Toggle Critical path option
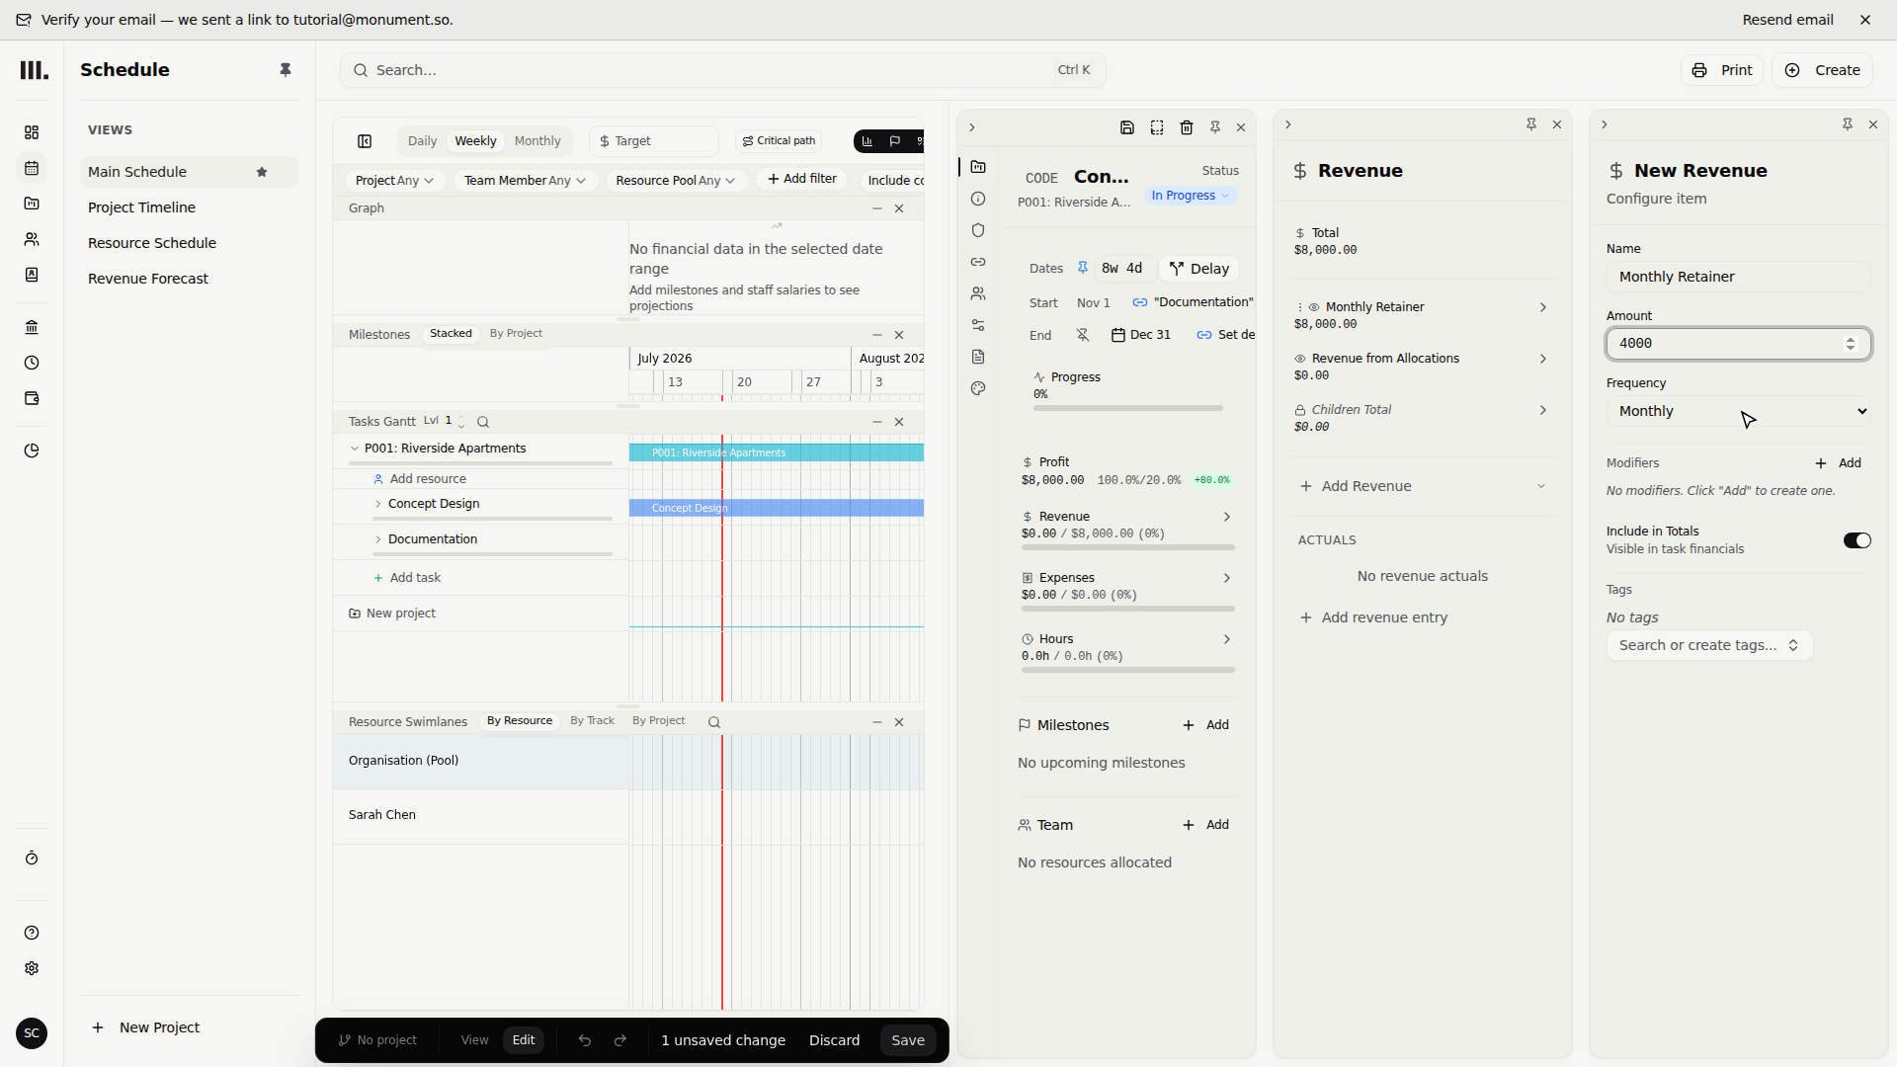1897x1067 pixels. (780, 141)
